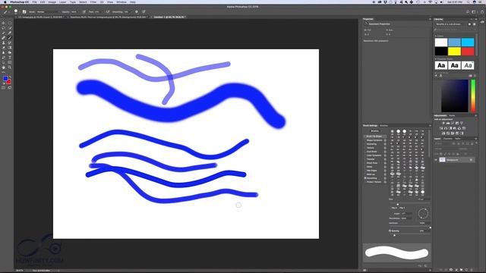
Task: Click delete layer trash icon
Action: (472, 270)
